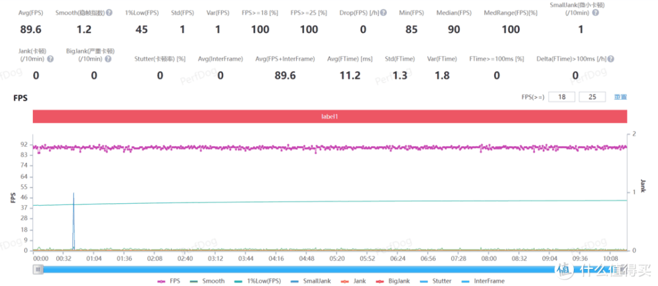Click the FPS threshold field showing 18

coord(561,97)
